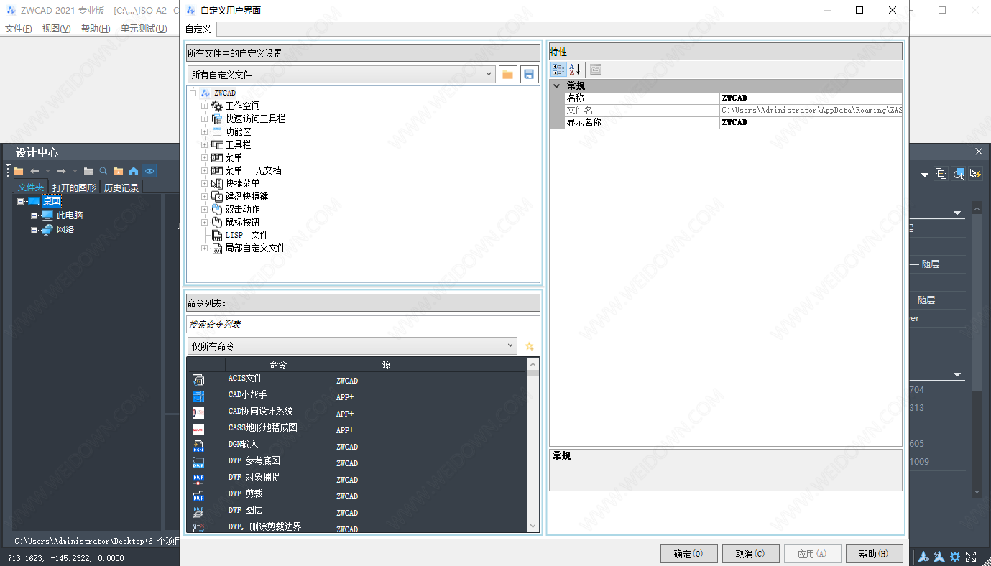Open the 视图(V) menu
The image size is (991, 566).
pos(57,29)
